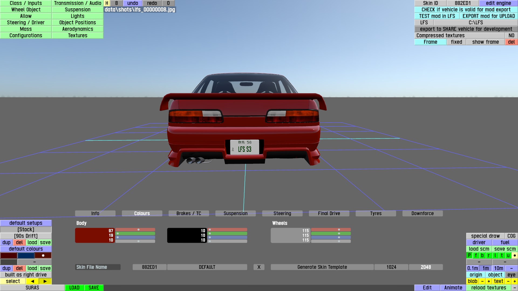Choose 2048 skin template size

pyautogui.click(x=426, y=267)
